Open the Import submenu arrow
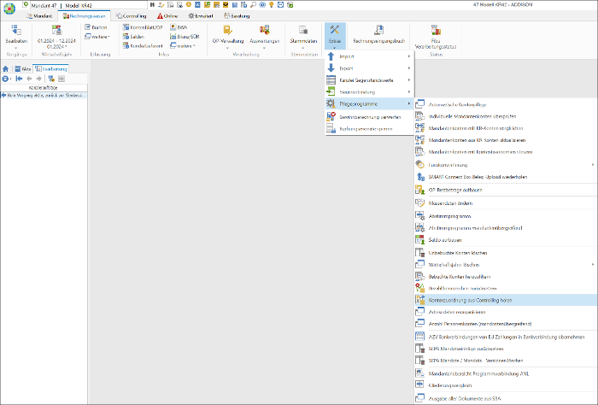 409,56
